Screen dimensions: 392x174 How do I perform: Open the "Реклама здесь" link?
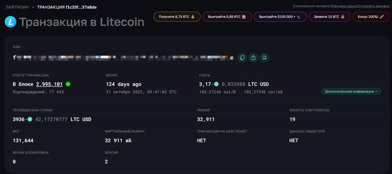pos(344,6)
